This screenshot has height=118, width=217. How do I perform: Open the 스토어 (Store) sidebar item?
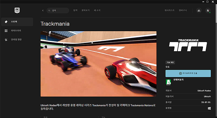17,22
